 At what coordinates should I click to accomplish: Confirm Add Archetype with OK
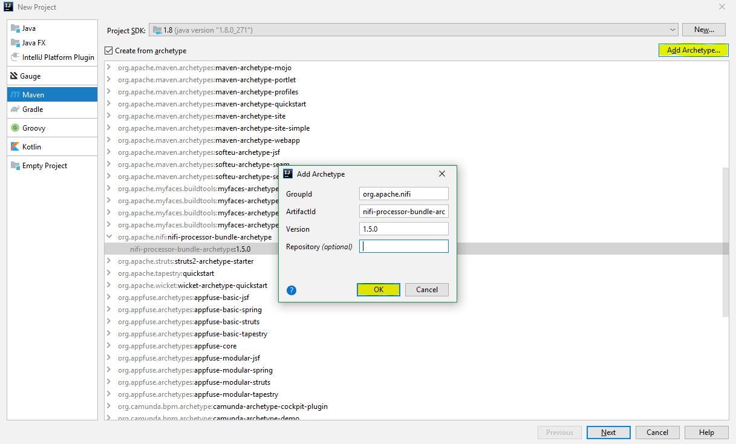pos(379,290)
